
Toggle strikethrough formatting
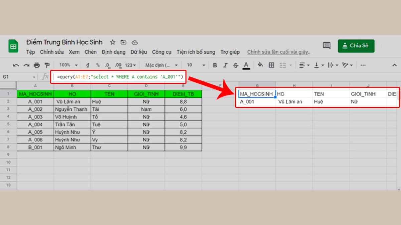click(236, 65)
